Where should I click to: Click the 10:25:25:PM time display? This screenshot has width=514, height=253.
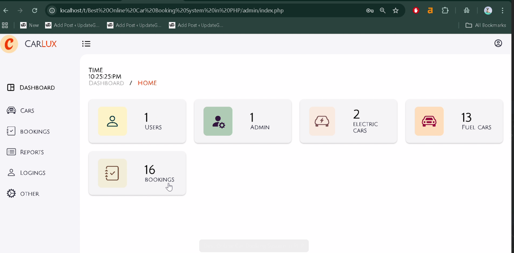pyautogui.click(x=105, y=77)
